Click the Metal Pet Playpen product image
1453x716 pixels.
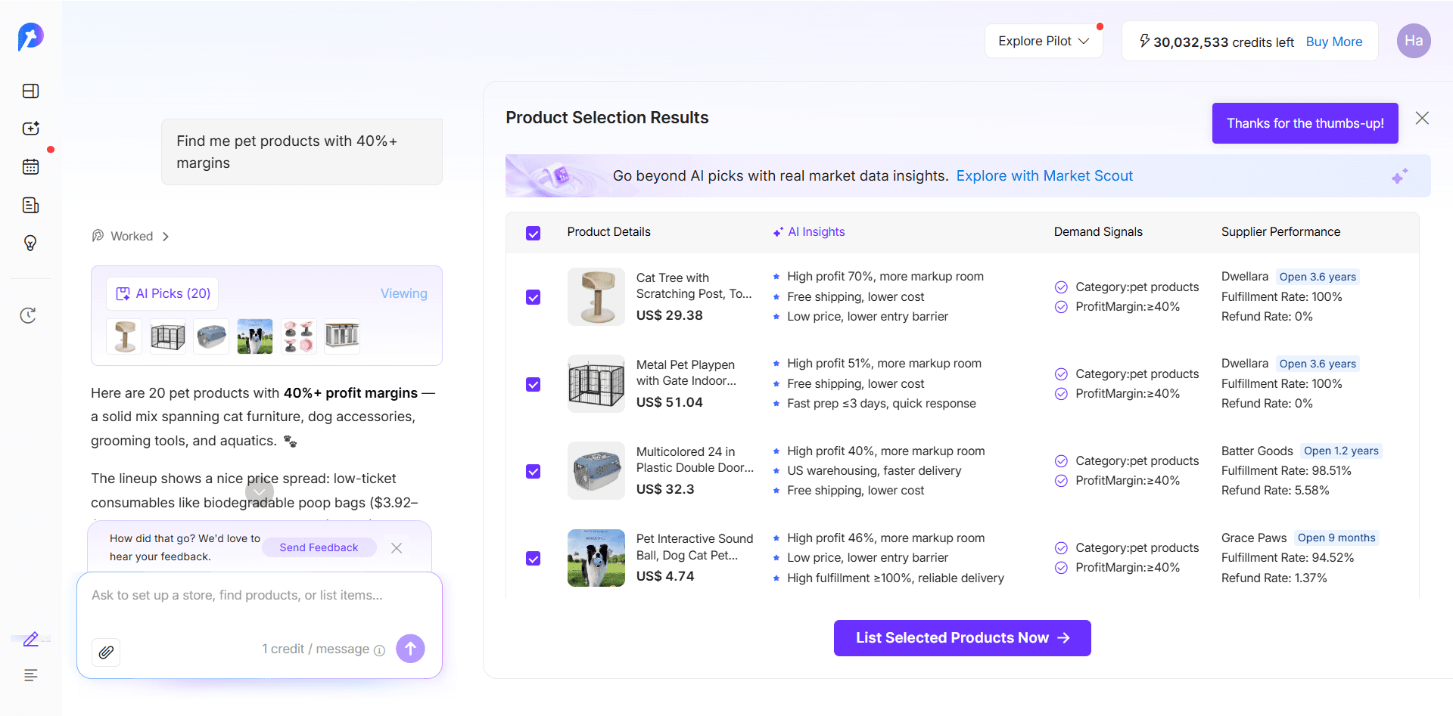(596, 383)
